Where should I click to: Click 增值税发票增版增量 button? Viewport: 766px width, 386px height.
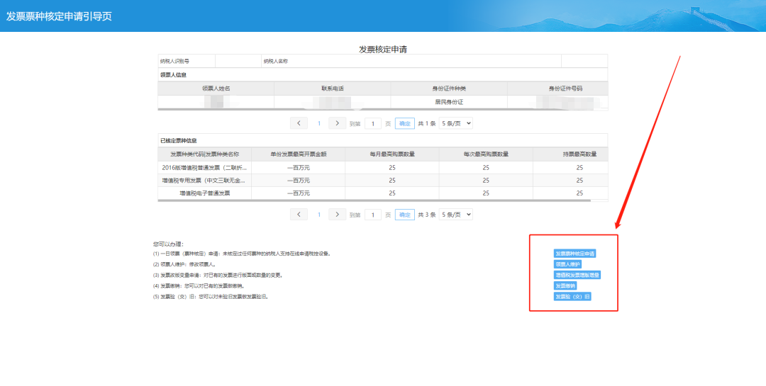point(577,275)
